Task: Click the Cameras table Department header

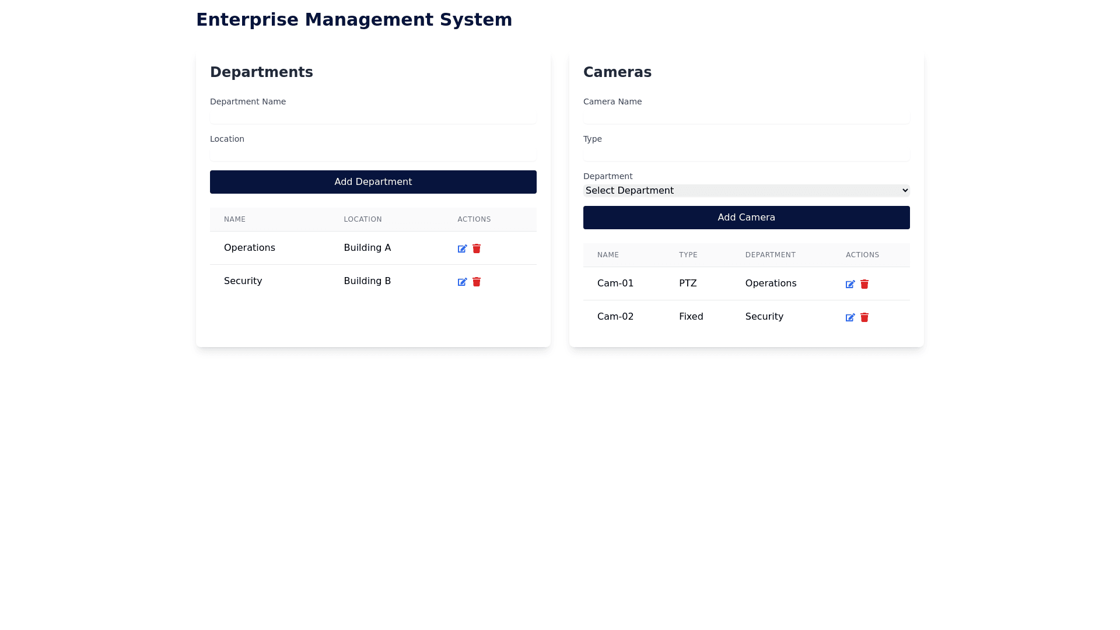Action: click(x=770, y=255)
